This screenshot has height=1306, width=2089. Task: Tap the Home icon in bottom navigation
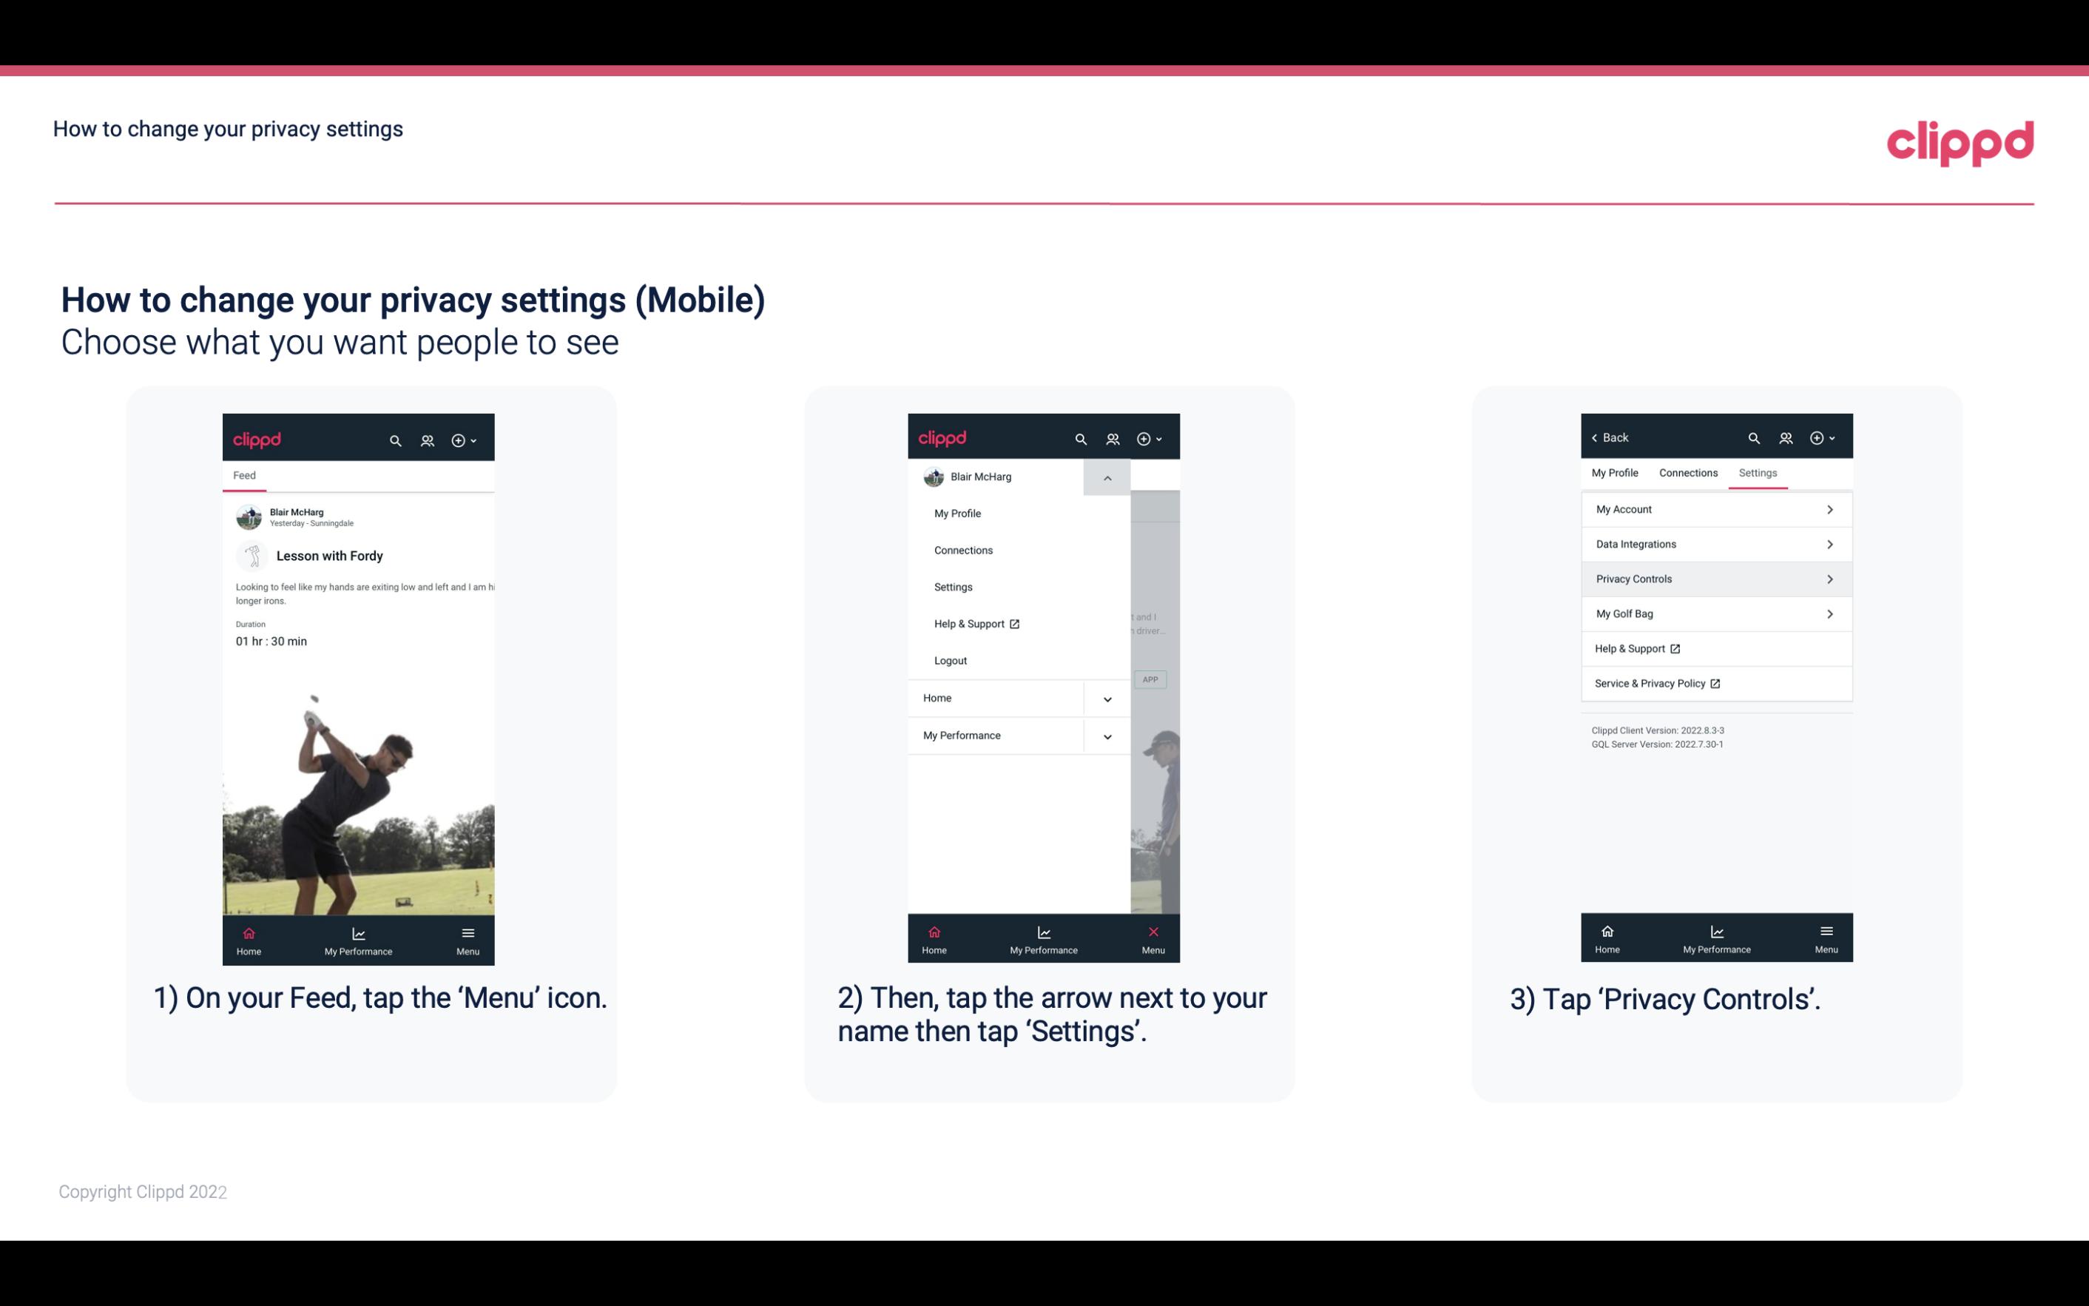tap(248, 938)
